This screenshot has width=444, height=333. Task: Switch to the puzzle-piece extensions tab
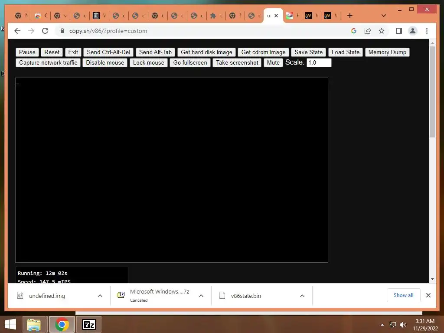216,16
